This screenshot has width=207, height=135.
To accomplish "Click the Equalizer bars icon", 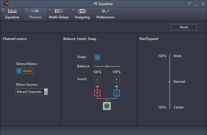I will tap(12, 11).
